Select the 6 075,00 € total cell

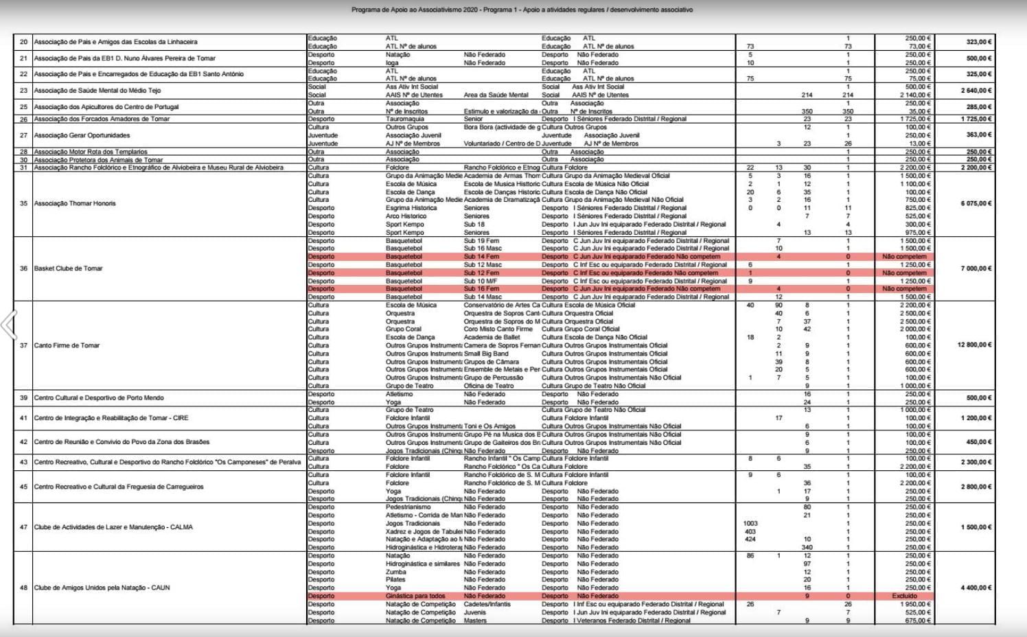coord(976,203)
